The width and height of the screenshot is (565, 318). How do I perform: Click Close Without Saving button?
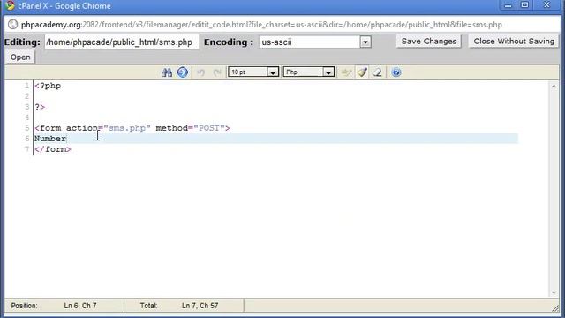click(x=514, y=42)
